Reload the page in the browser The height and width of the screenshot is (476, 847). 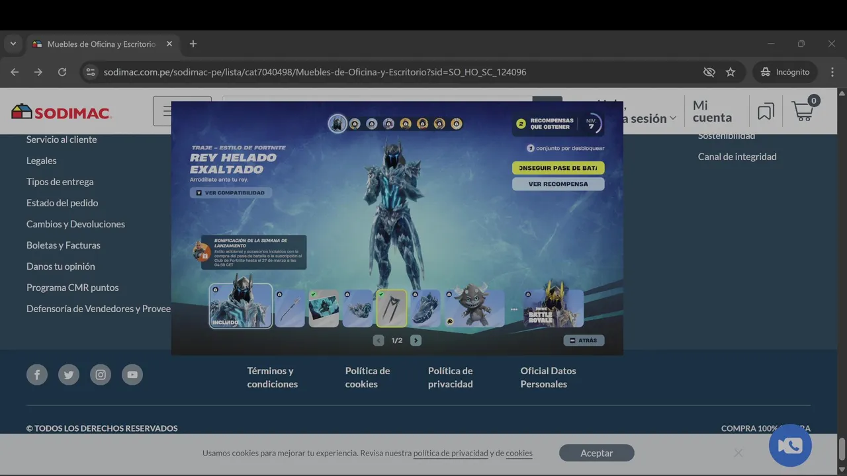(x=62, y=72)
